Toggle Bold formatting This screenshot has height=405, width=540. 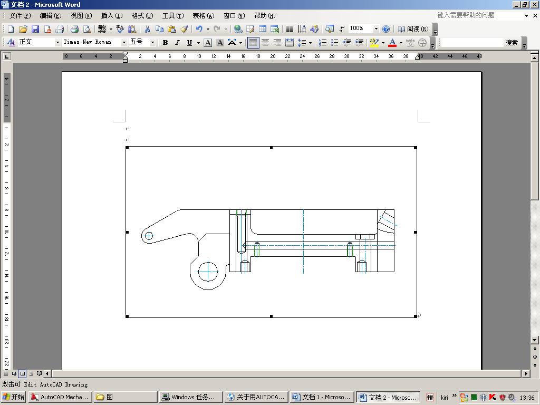tap(165, 43)
